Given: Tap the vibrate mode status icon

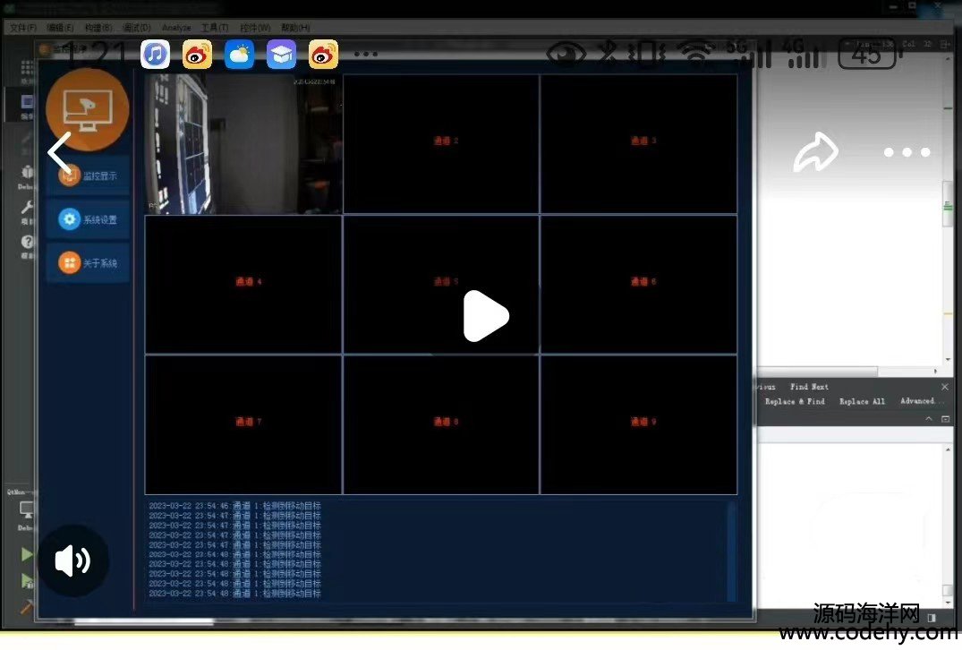Looking at the screenshot, I should 645,54.
